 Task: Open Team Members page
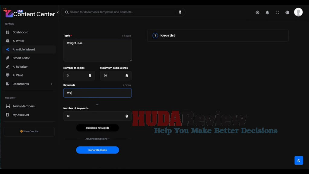[x=29, y=106]
